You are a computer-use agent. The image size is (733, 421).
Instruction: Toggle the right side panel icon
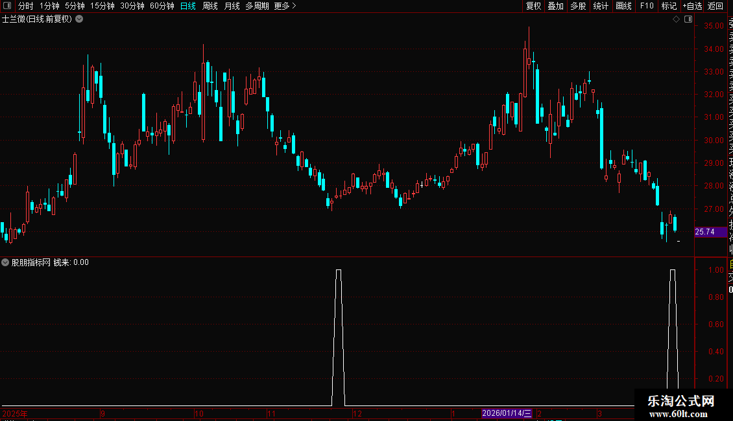[688, 19]
